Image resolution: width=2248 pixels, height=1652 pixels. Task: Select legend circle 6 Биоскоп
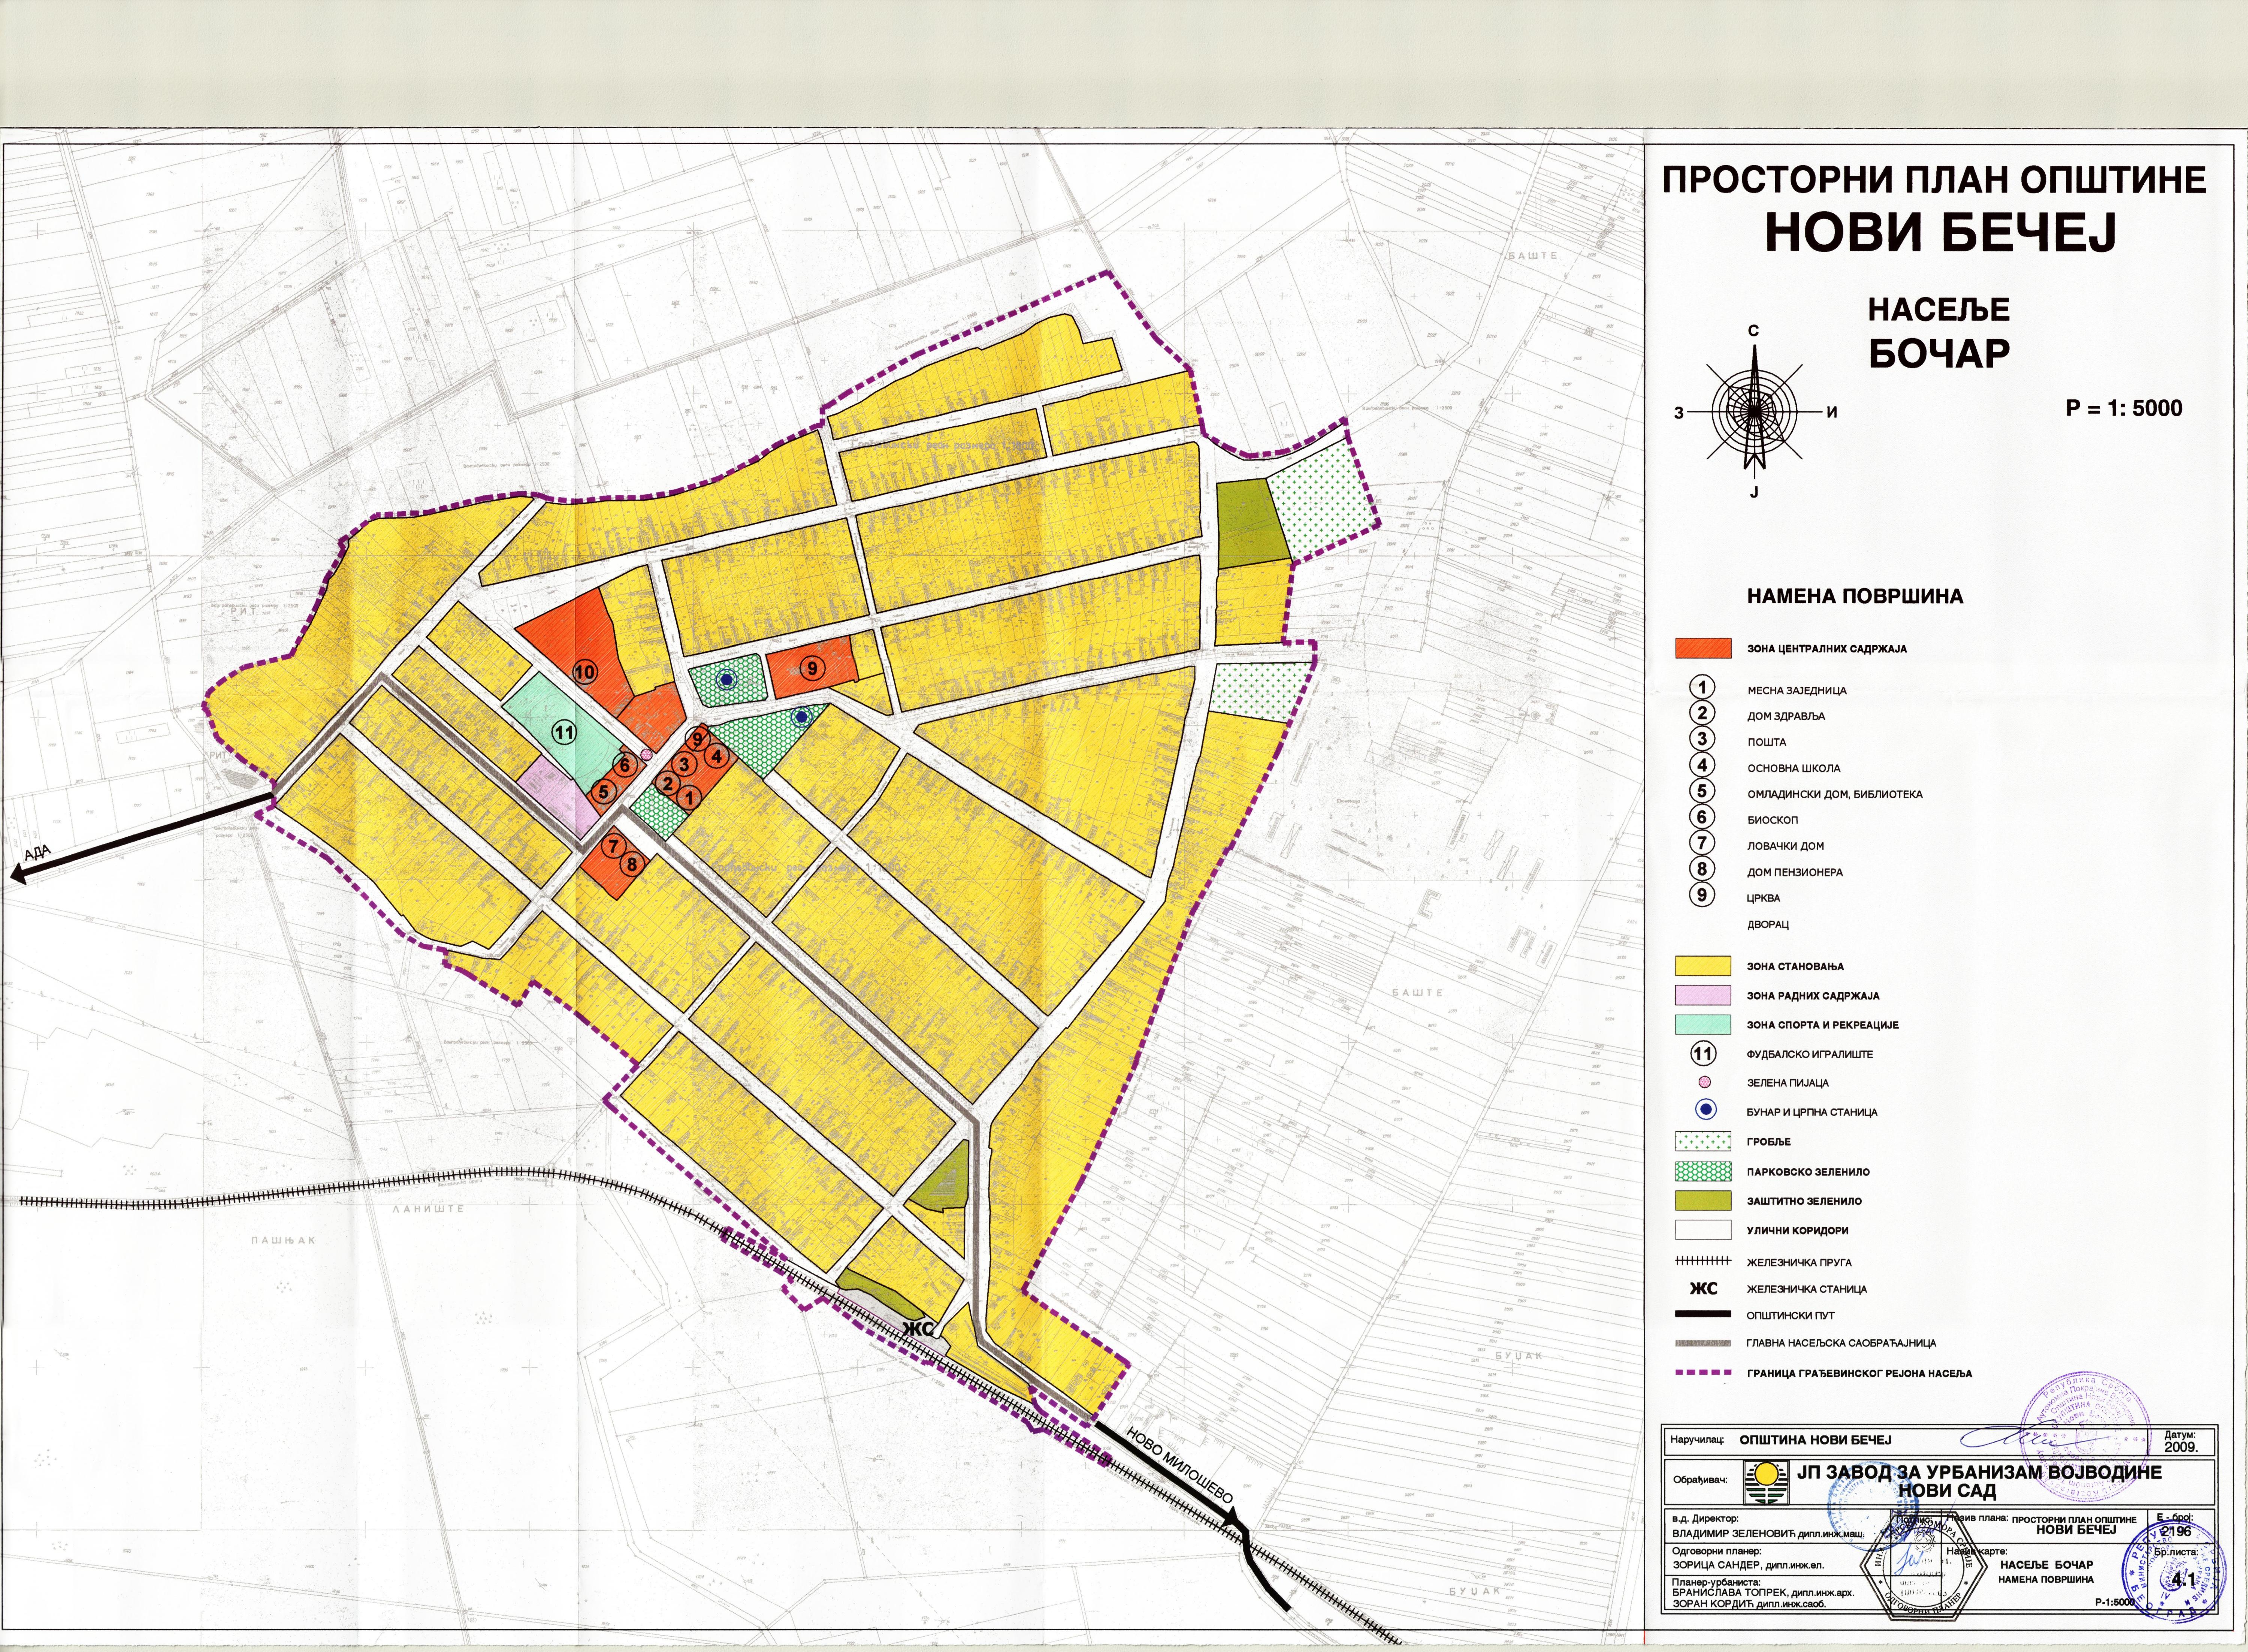pos(1702,817)
